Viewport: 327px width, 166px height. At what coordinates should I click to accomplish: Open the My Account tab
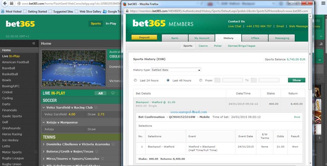[202, 38]
